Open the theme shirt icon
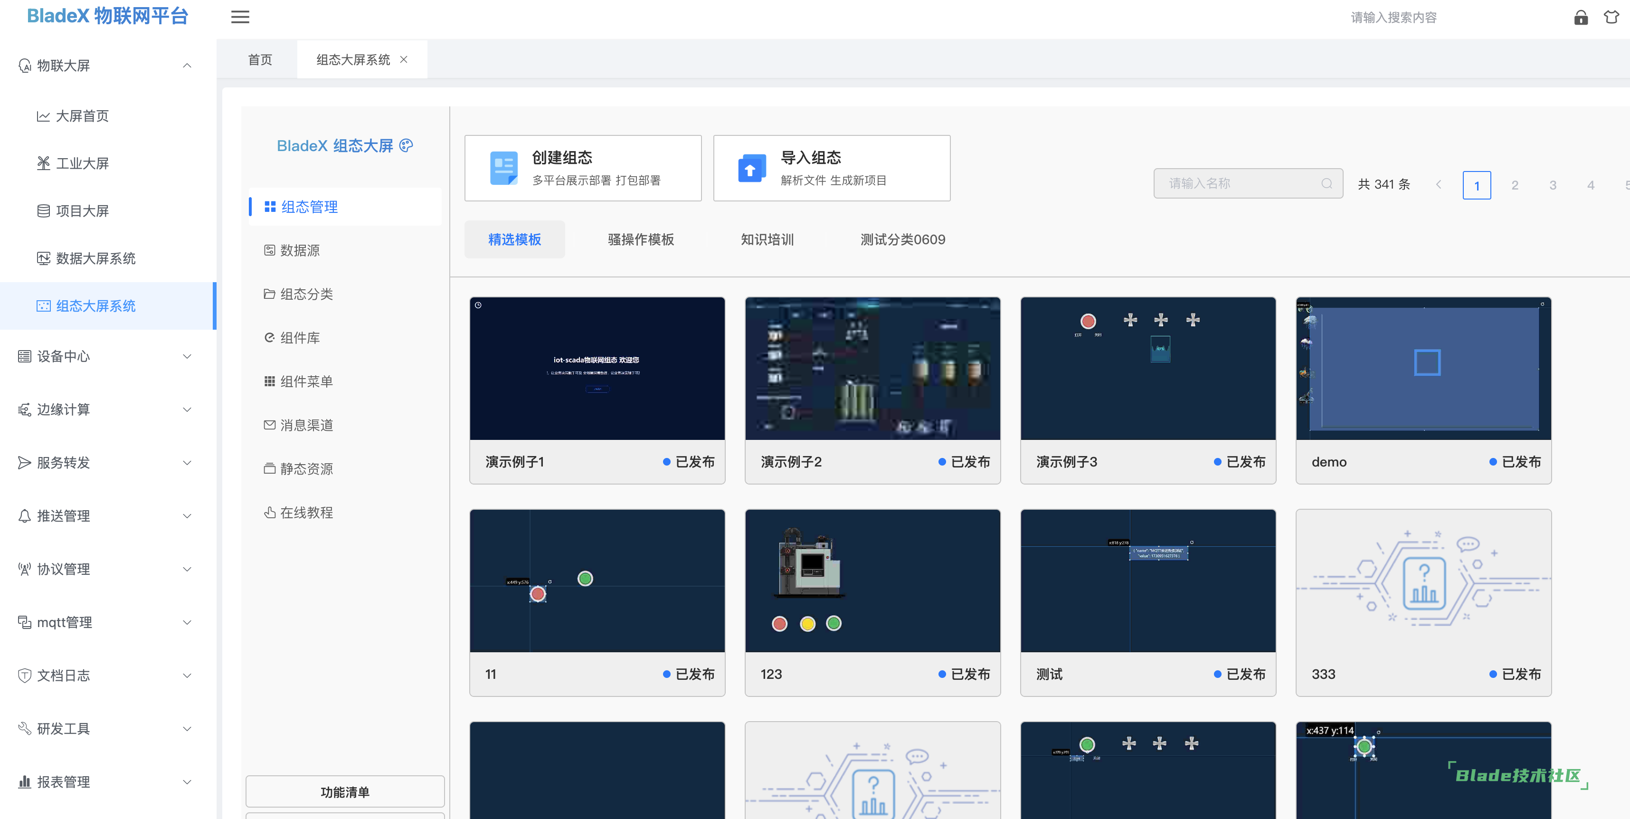This screenshot has width=1630, height=819. click(1611, 17)
